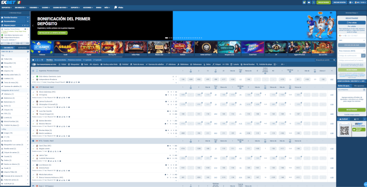Select the Próximos eventos tab
Image resolution: width=367 pixels, height=187 pixels.
pos(75,60)
